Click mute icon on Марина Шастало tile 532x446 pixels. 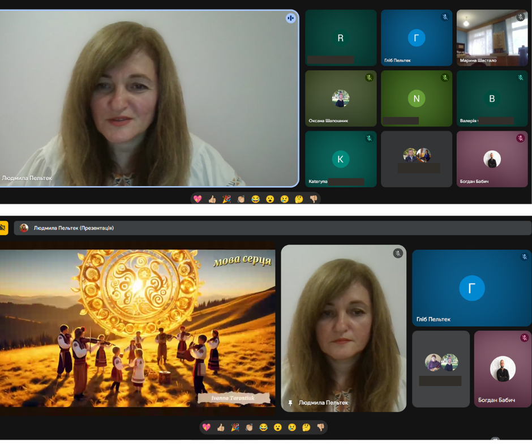pos(520,18)
